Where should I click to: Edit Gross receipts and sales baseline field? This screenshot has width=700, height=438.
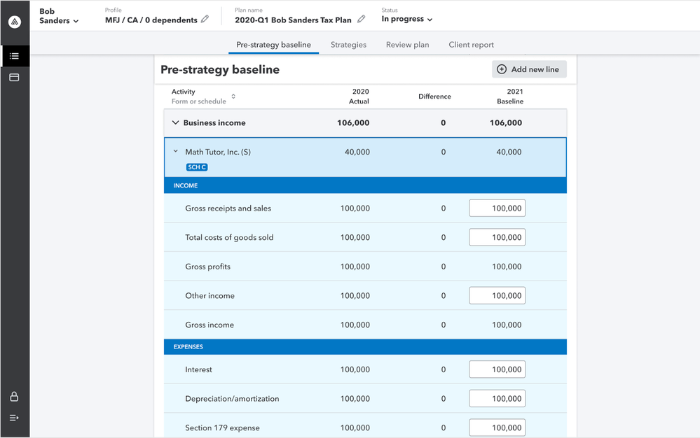(x=497, y=209)
